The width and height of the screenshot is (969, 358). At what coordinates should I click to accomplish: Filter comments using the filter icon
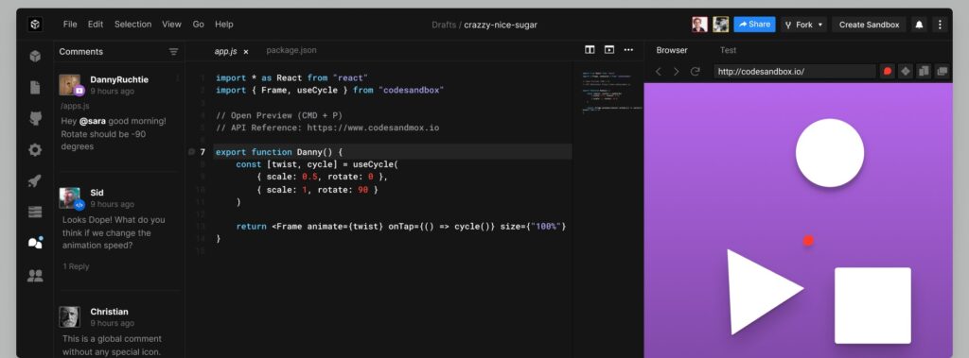pos(174,52)
